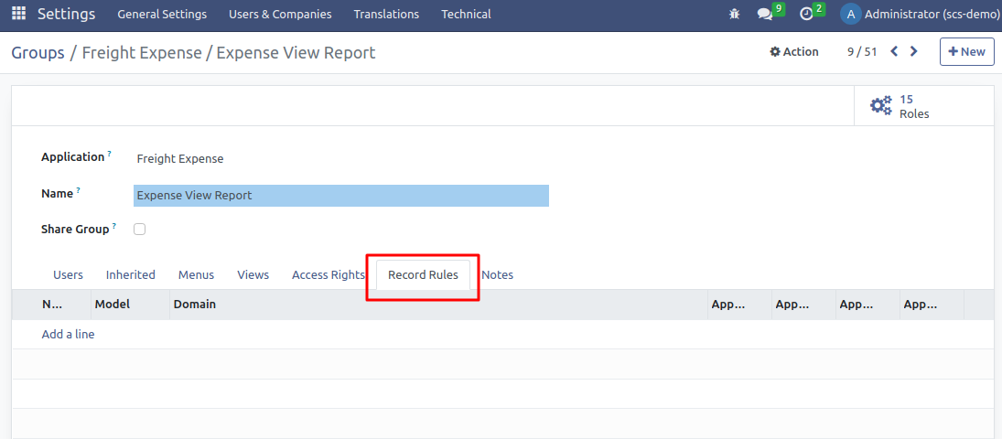The image size is (1002, 439).
Task: Open the Technical menu
Action: click(x=466, y=14)
